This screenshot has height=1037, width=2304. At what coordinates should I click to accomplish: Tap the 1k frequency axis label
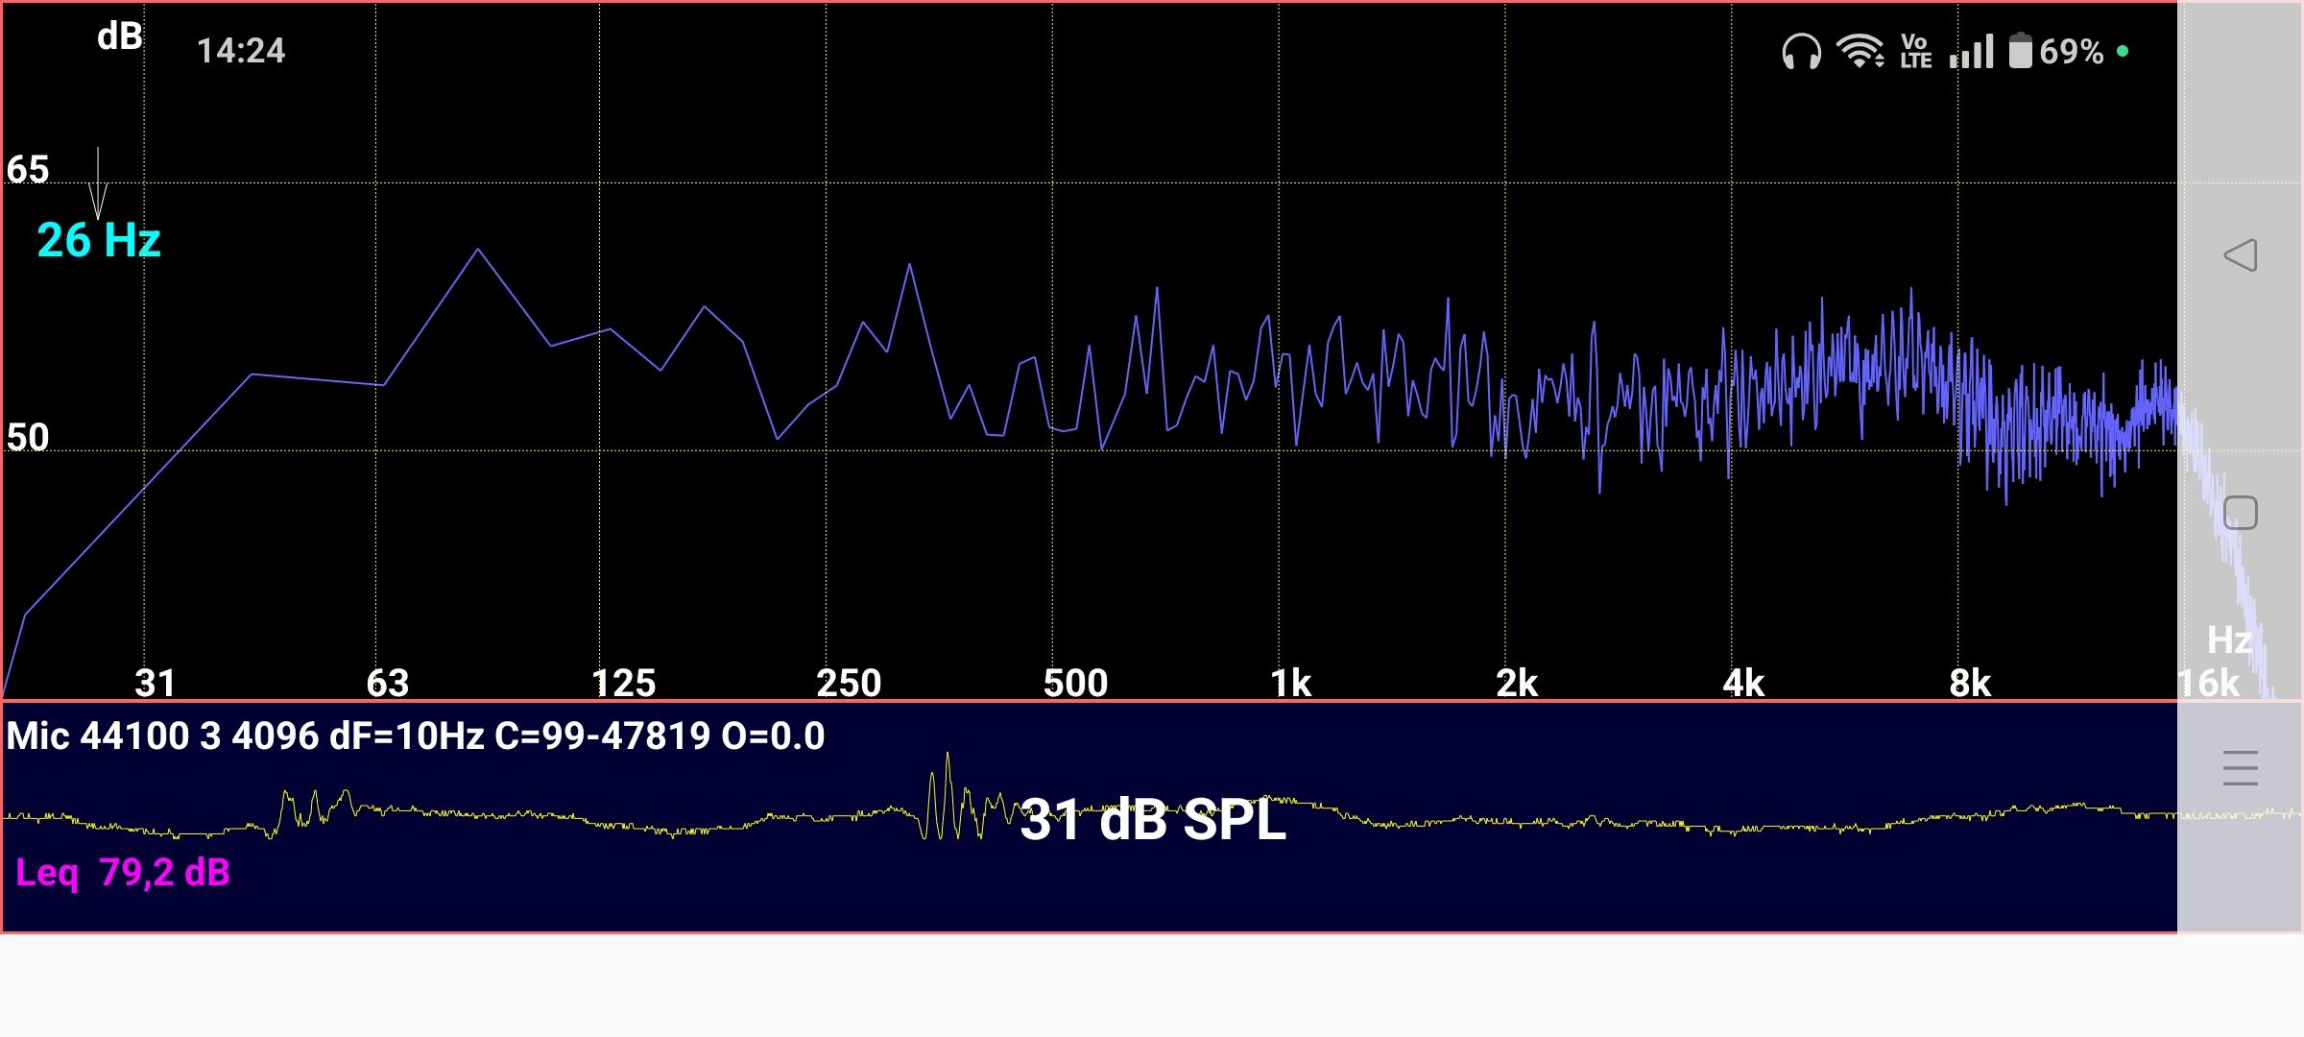click(x=1290, y=683)
